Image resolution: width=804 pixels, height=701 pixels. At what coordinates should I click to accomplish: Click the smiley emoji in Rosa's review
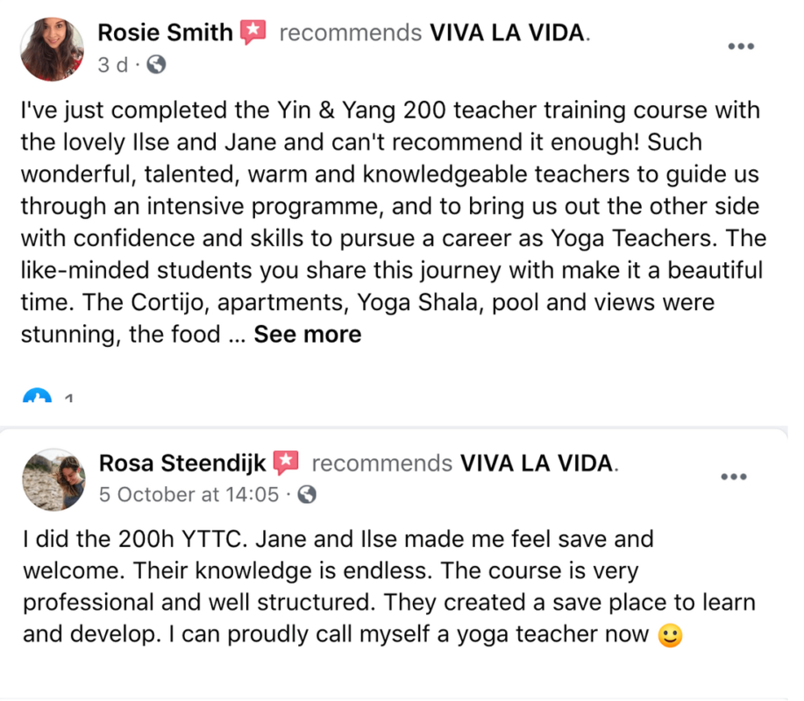(670, 635)
